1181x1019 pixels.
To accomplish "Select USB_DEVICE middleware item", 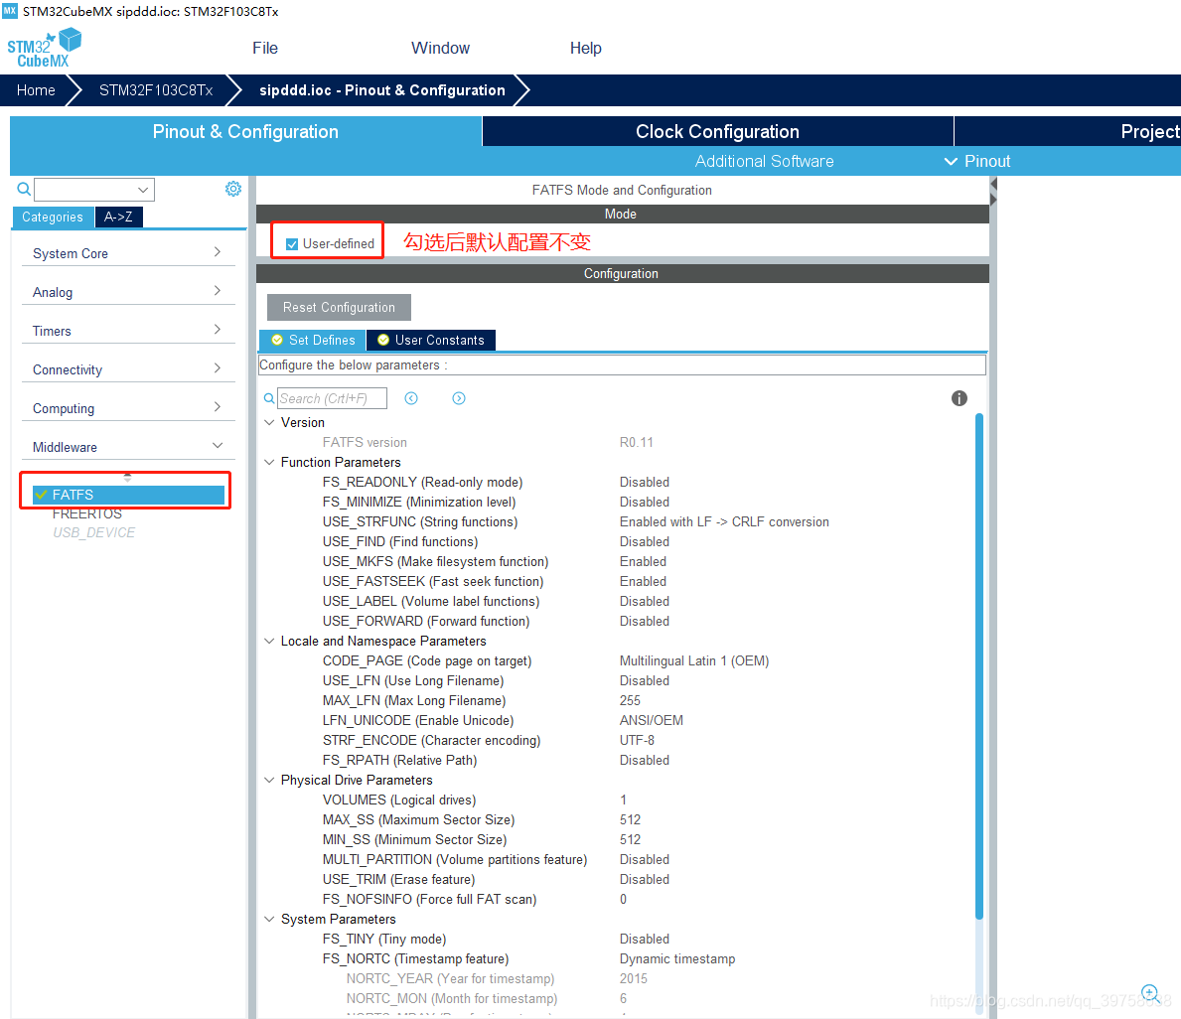I will pos(94,532).
